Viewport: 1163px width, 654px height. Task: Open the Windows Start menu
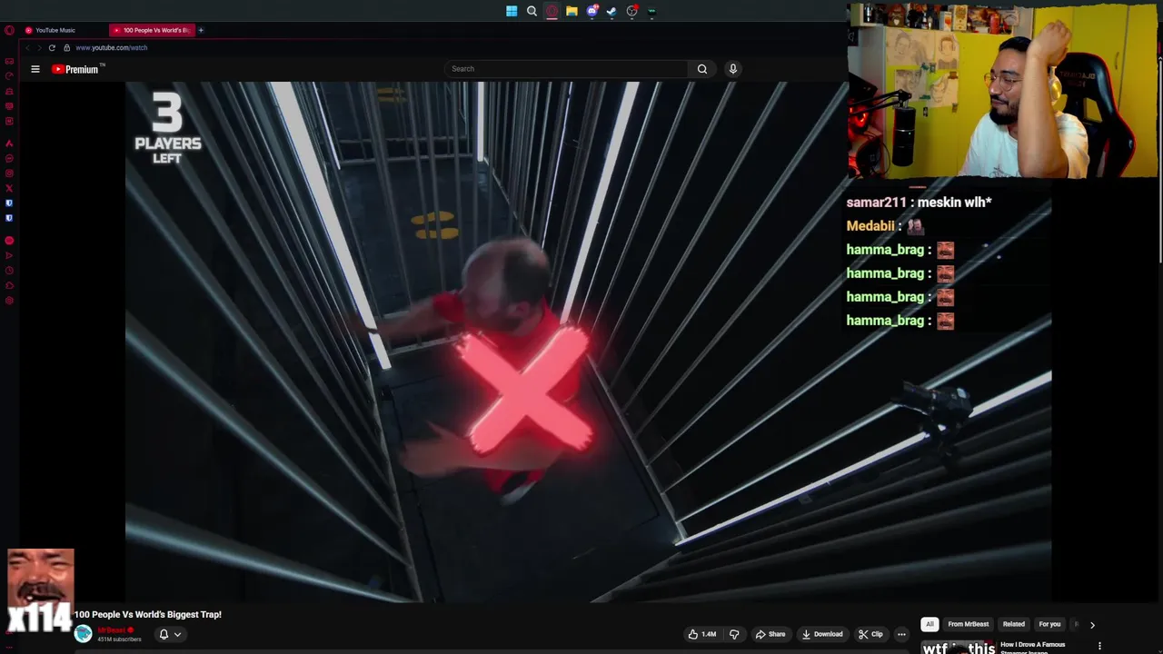[512, 11]
